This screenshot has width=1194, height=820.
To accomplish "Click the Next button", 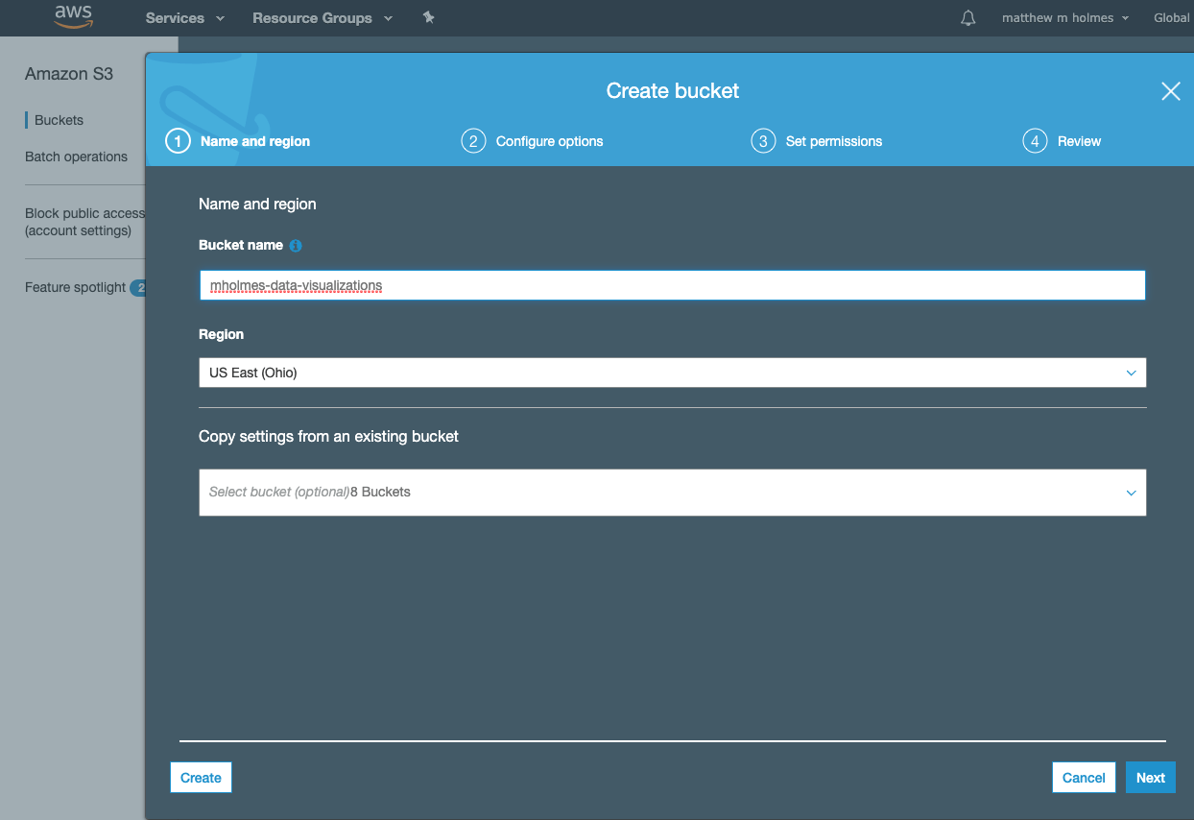I will [x=1150, y=778].
